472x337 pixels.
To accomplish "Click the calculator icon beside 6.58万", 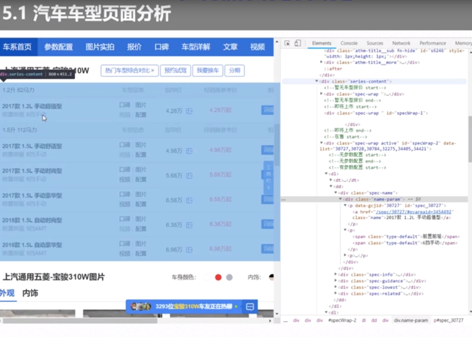I will click(189, 200).
